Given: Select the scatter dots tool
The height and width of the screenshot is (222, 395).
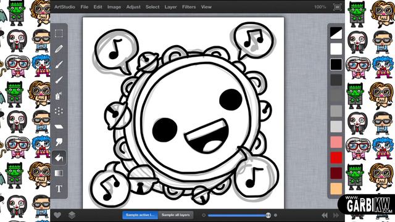Looking at the screenshot, I should tap(59, 111).
